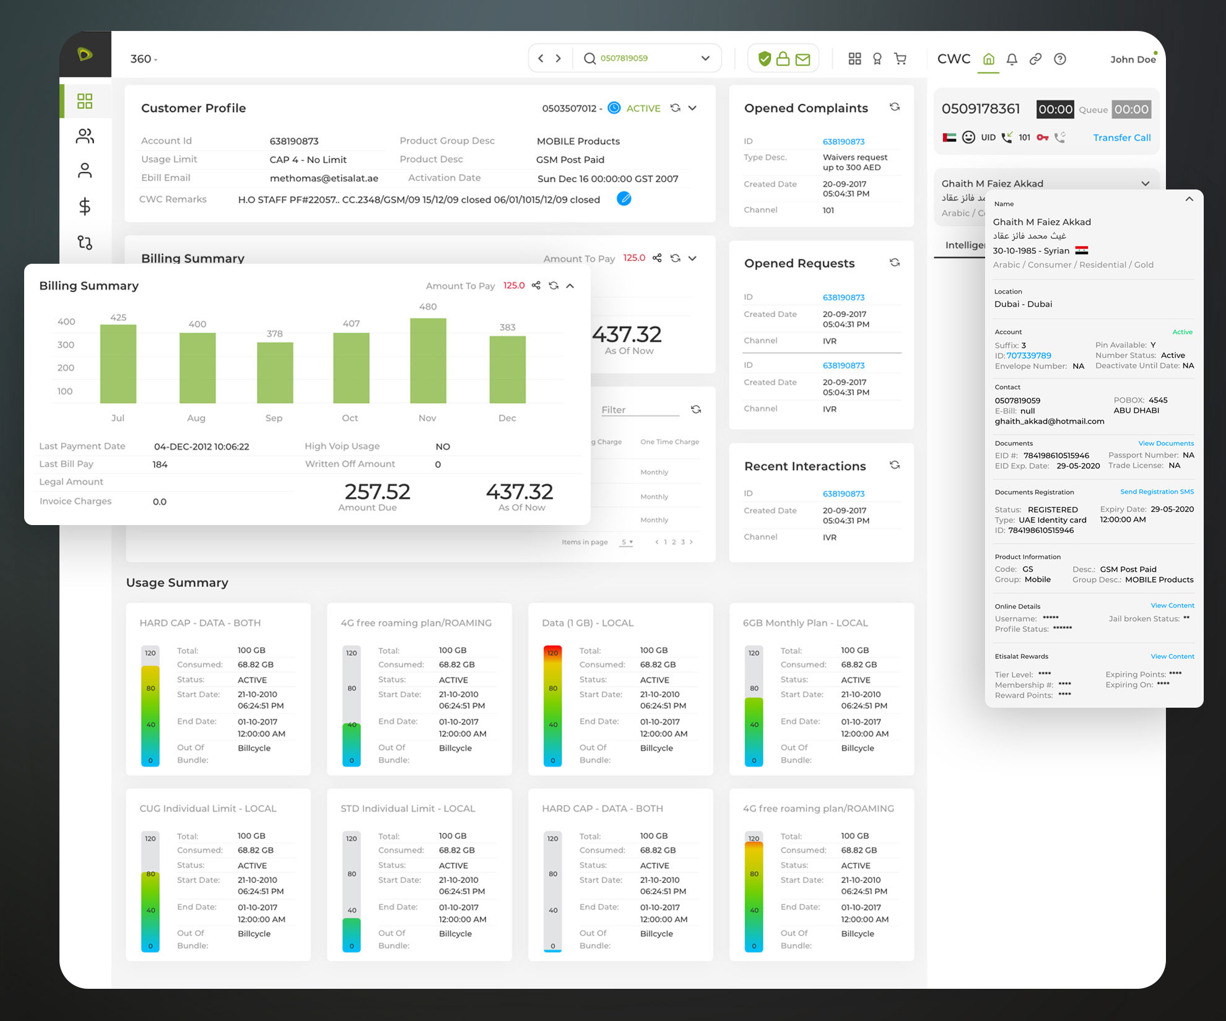Click the Filter input field
This screenshot has height=1021, width=1226.
tap(640, 410)
